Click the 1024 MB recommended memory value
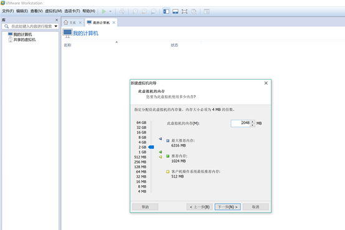Screen dimensions: 345x230 click(x=179, y=161)
